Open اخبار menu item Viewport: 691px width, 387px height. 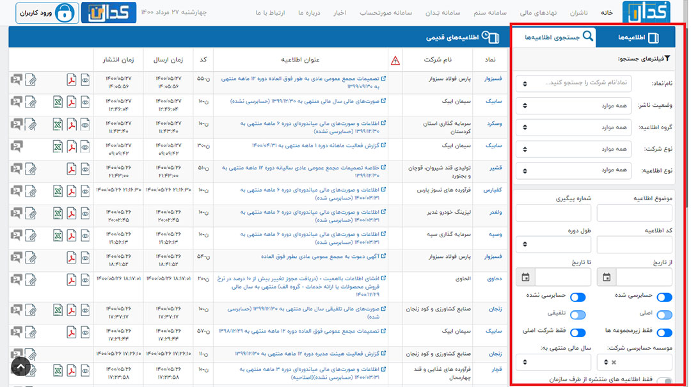(x=339, y=13)
